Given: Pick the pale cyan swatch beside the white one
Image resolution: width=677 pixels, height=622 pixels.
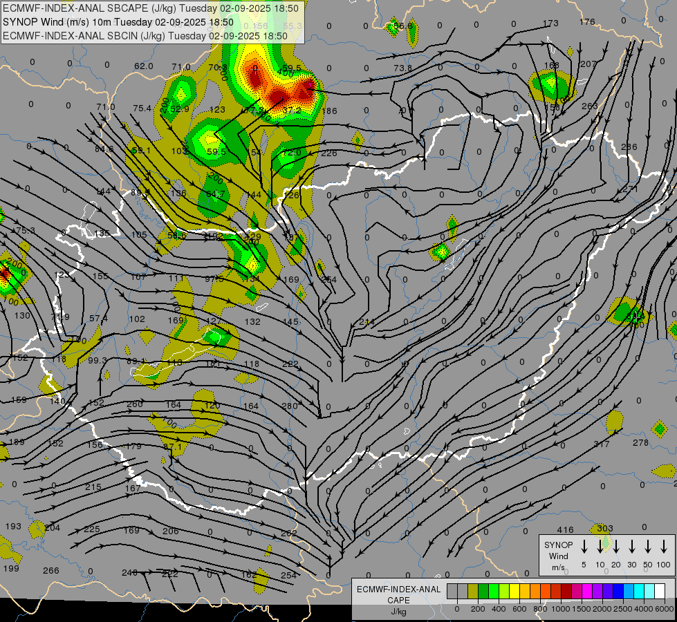Looking at the screenshot, I should coord(649,591).
